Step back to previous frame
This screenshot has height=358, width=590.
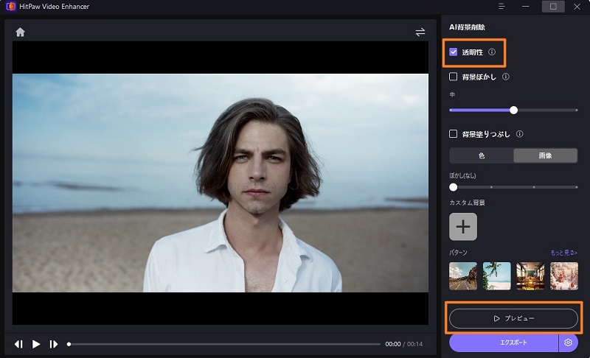(x=18, y=344)
